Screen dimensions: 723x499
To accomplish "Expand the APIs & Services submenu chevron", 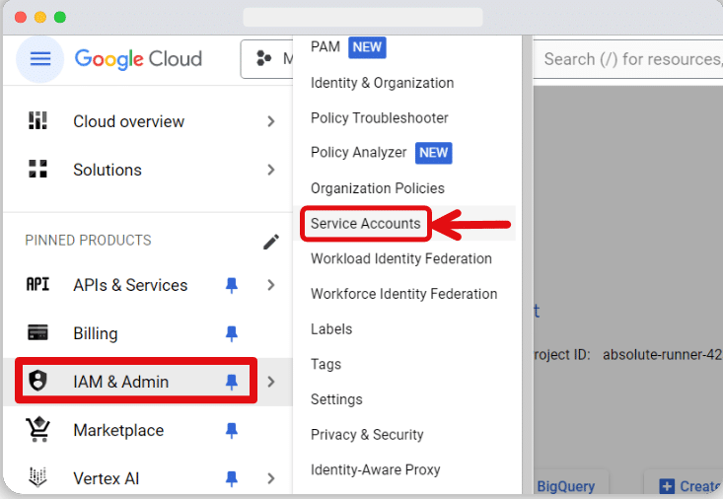I will click(271, 285).
